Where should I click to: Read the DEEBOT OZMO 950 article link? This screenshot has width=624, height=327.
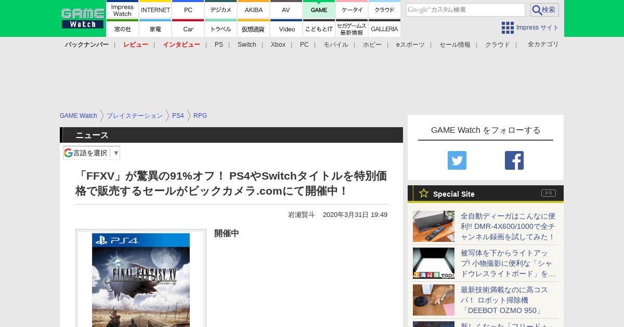pos(504,300)
